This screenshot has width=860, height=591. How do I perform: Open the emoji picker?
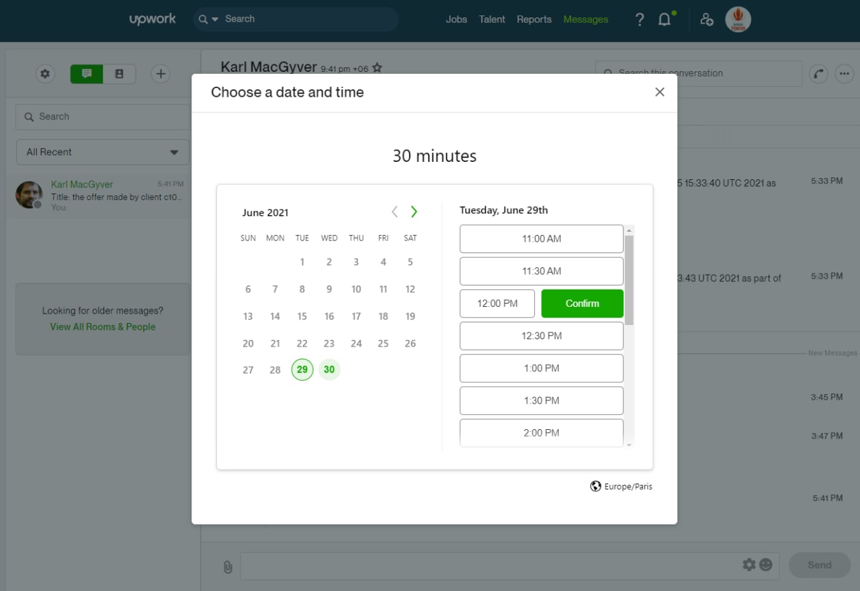766,565
